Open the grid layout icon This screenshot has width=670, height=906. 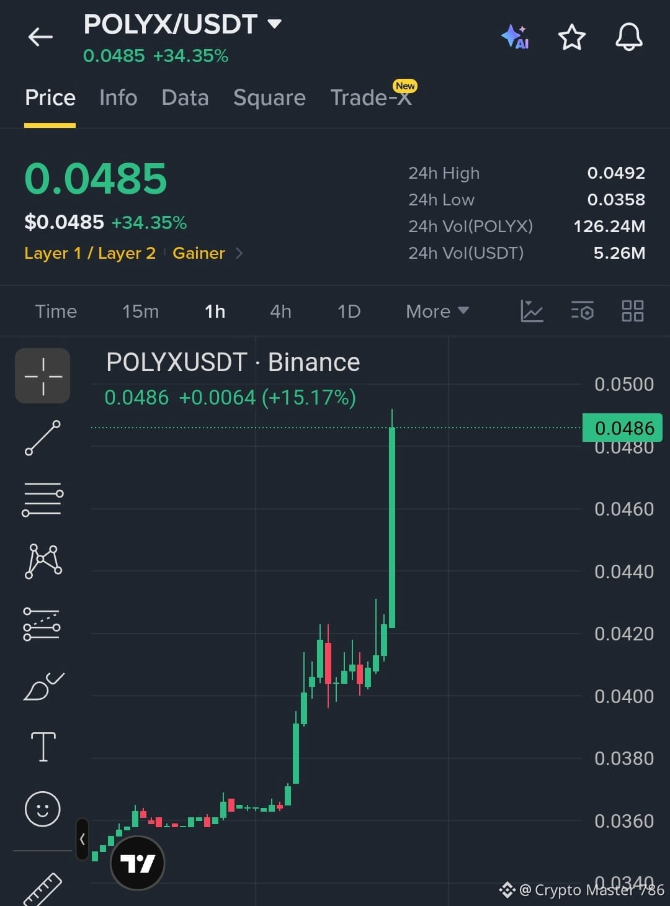633,311
